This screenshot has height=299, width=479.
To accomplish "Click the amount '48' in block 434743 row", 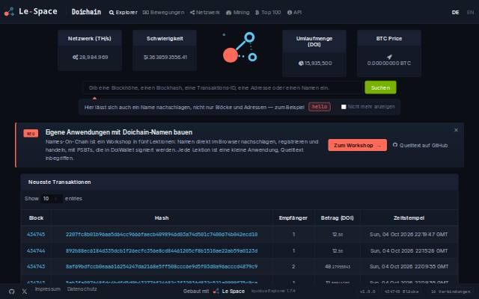I will [x=328, y=266].
